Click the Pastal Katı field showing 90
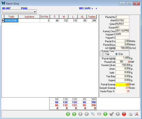The image size is (142, 119). click(119, 62)
